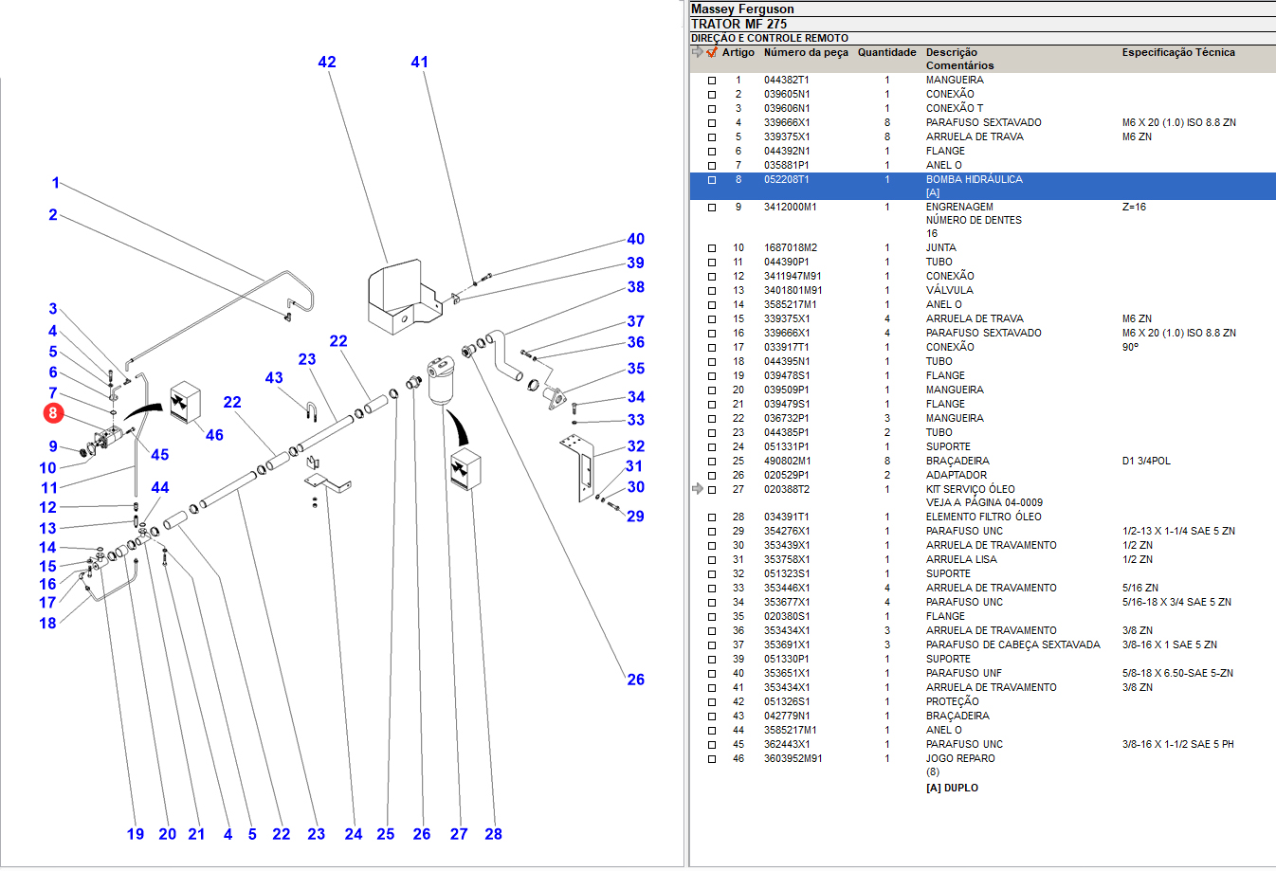This screenshot has width=1276, height=871.
Task: Open the KIT SERVIÇO ÓLEO row
Action: tap(970, 490)
